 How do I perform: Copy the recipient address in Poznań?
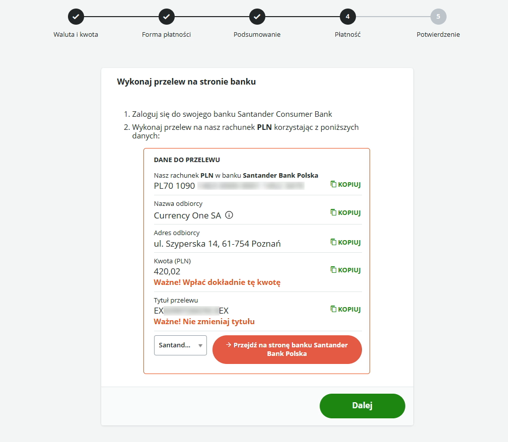point(345,242)
